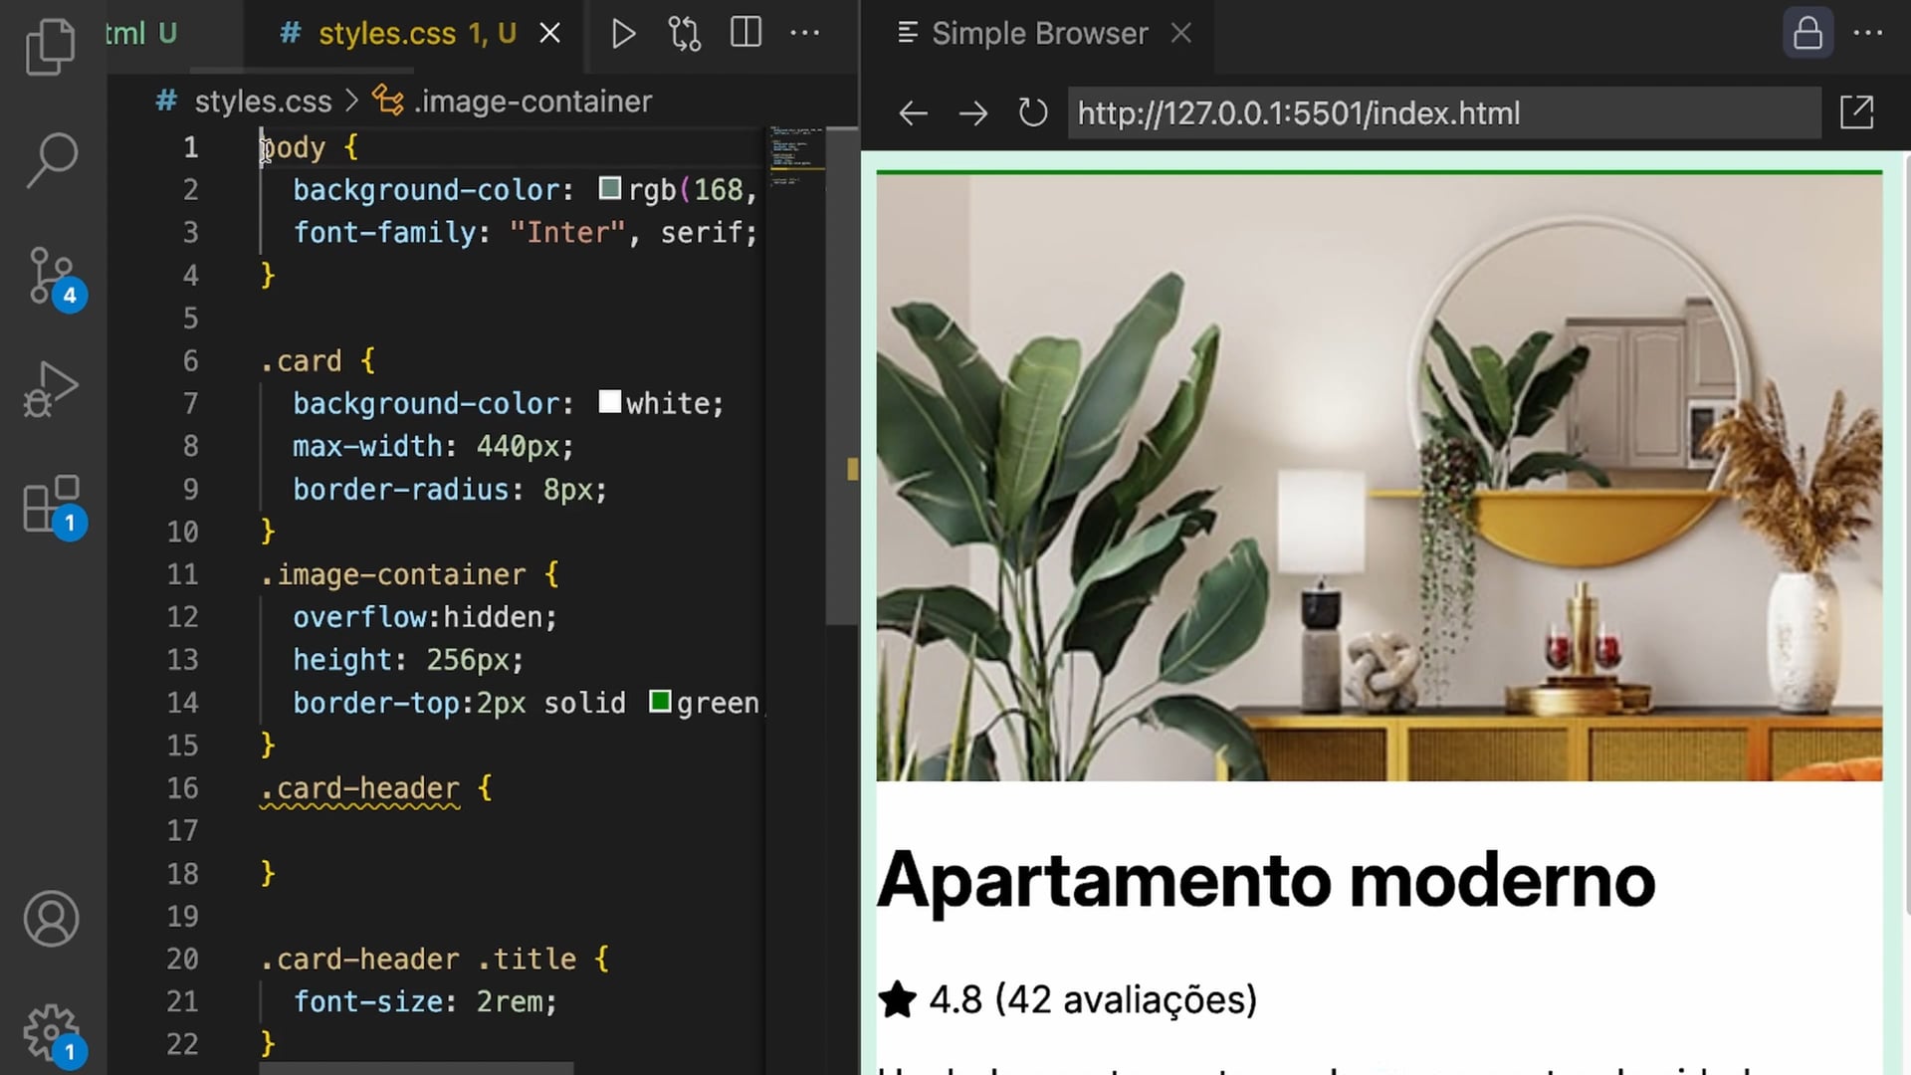1911x1075 pixels.
Task: Open the Run and Debug view
Action: click(x=50, y=390)
